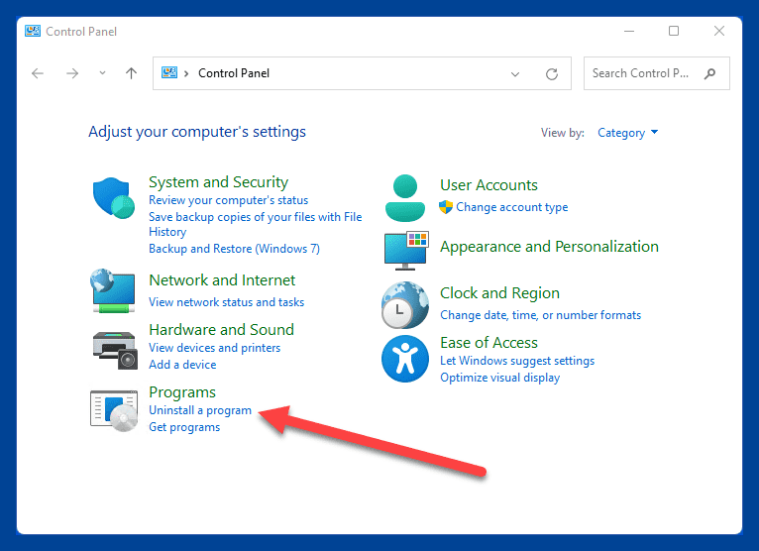The width and height of the screenshot is (759, 551).
Task: Go back with the left arrow
Action: click(38, 73)
